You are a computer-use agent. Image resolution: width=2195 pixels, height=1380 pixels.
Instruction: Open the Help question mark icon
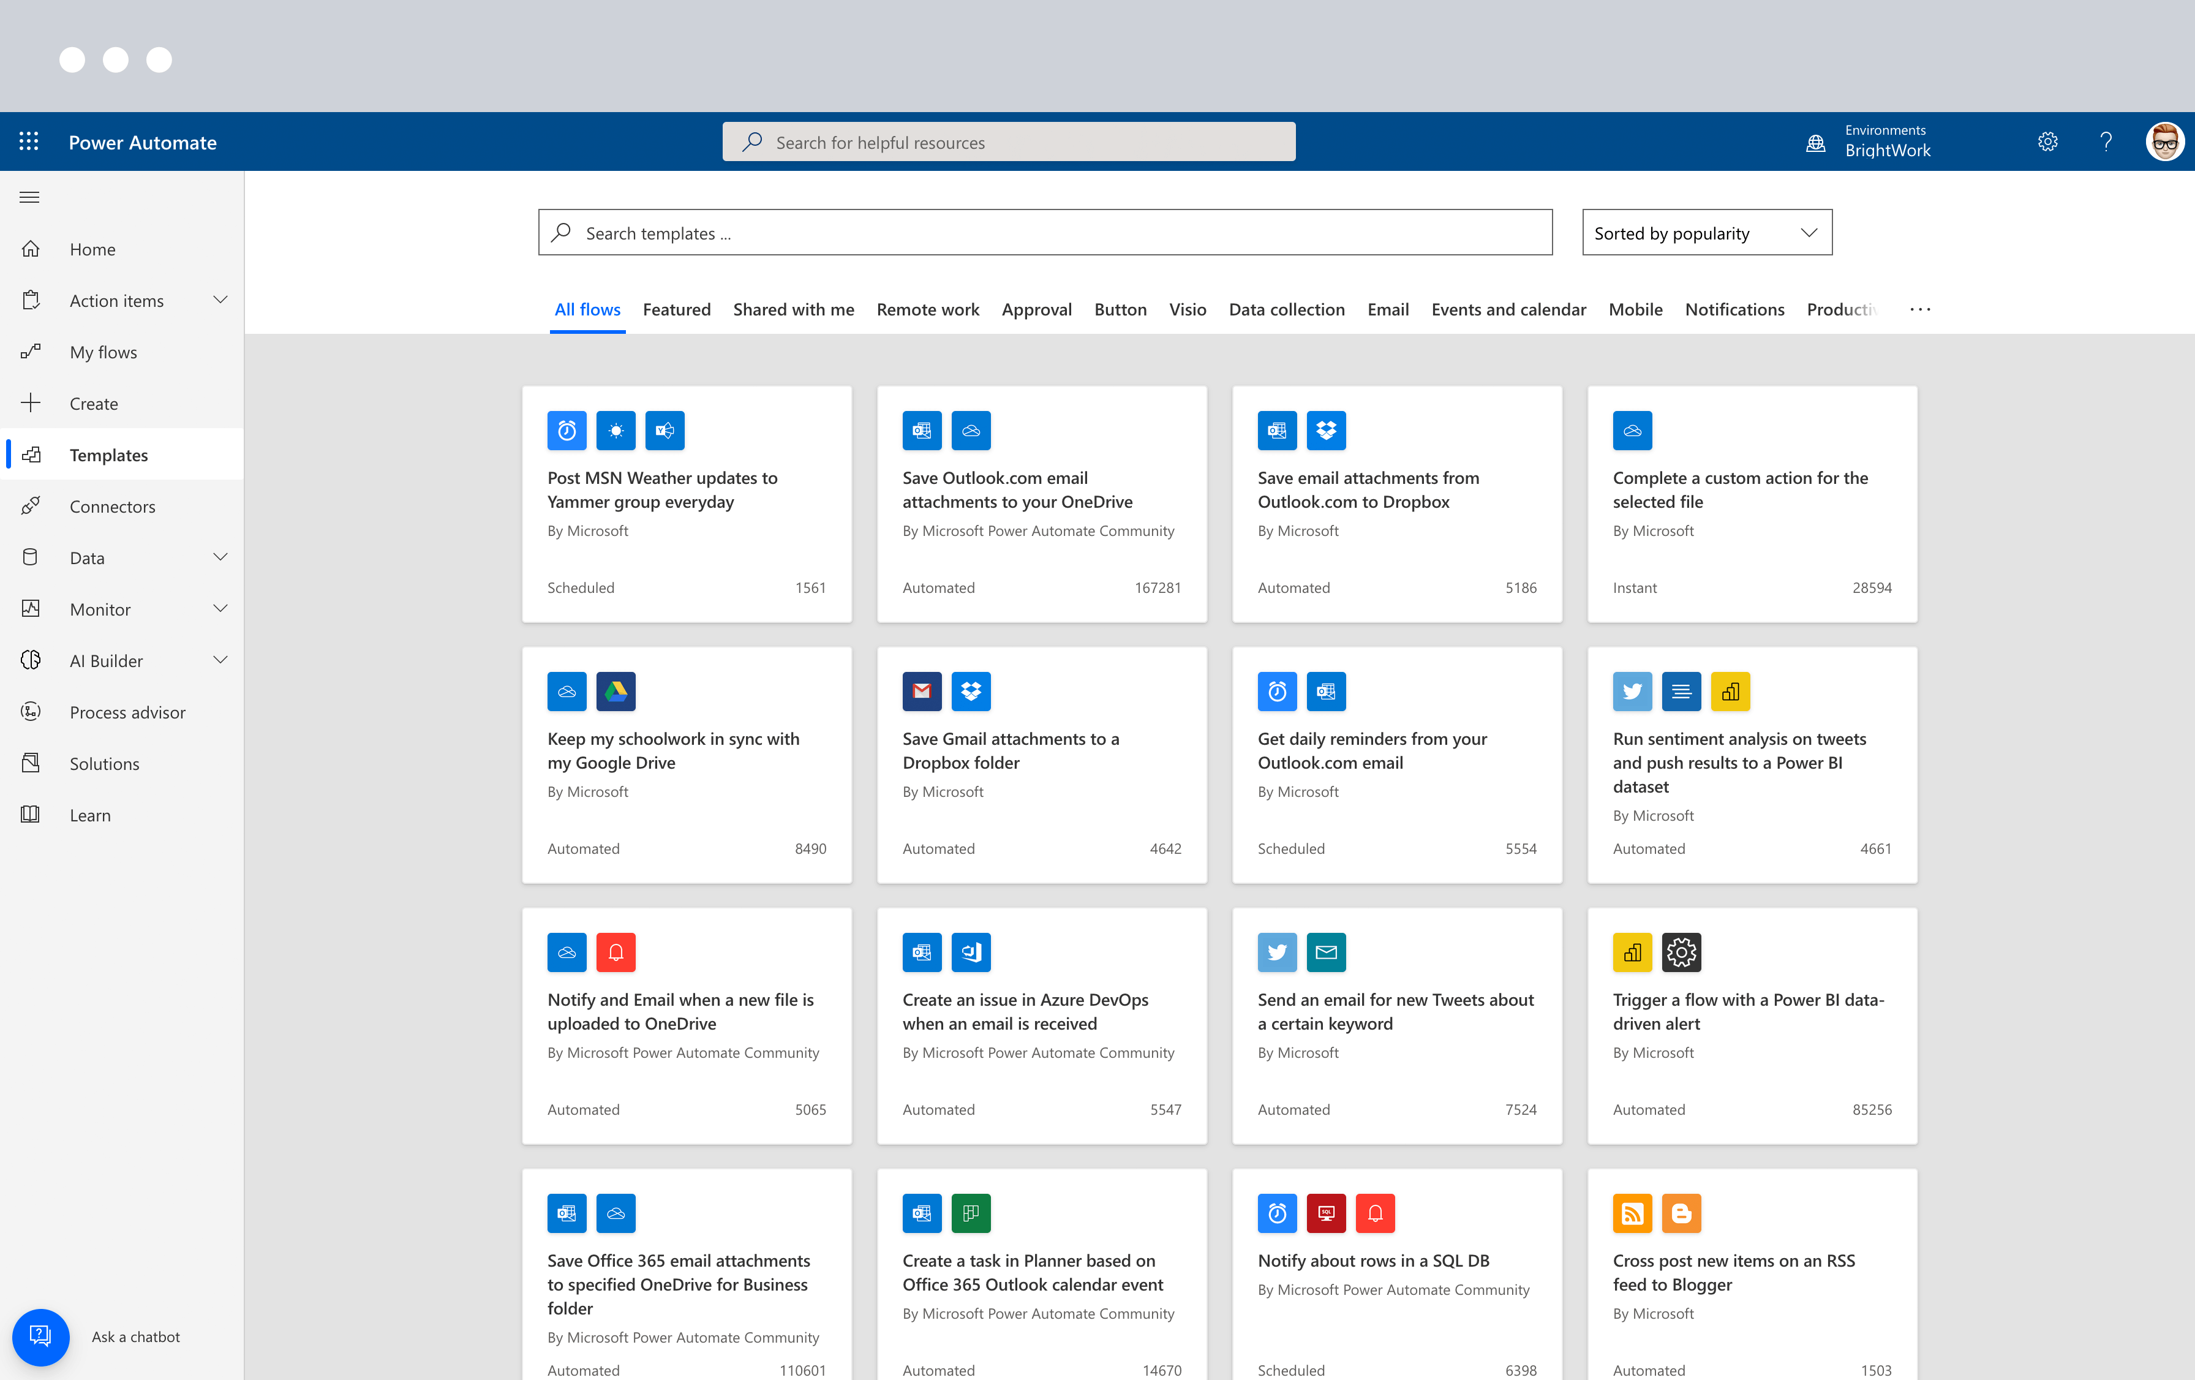[2106, 141]
